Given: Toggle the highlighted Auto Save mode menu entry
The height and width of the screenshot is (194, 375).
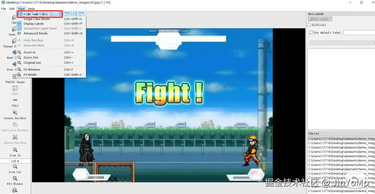Looking at the screenshot, I should coord(40,14).
